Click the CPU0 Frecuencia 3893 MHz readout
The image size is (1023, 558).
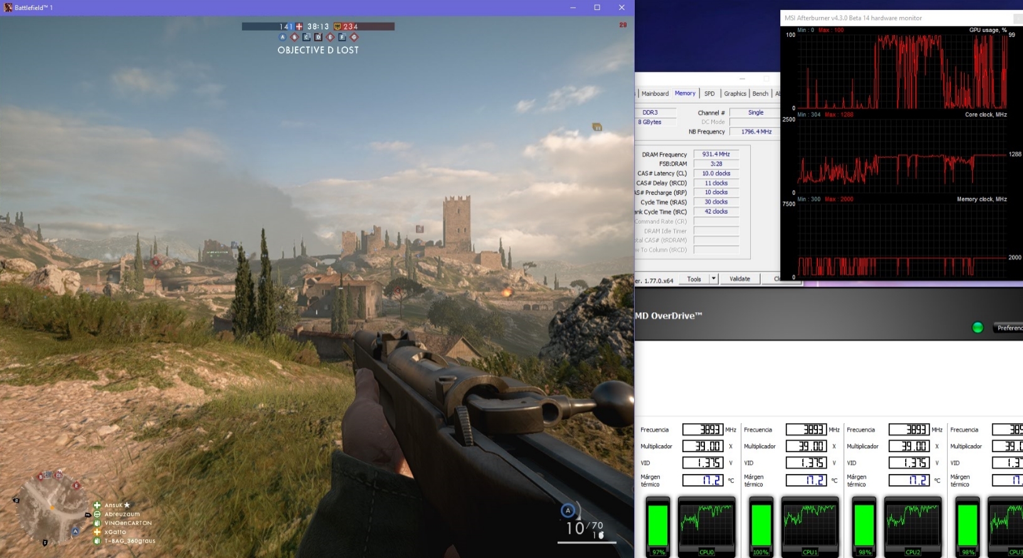click(x=703, y=429)
